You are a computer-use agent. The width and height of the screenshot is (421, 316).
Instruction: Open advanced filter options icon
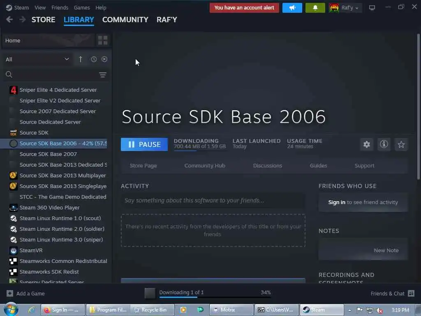[102, 75]
